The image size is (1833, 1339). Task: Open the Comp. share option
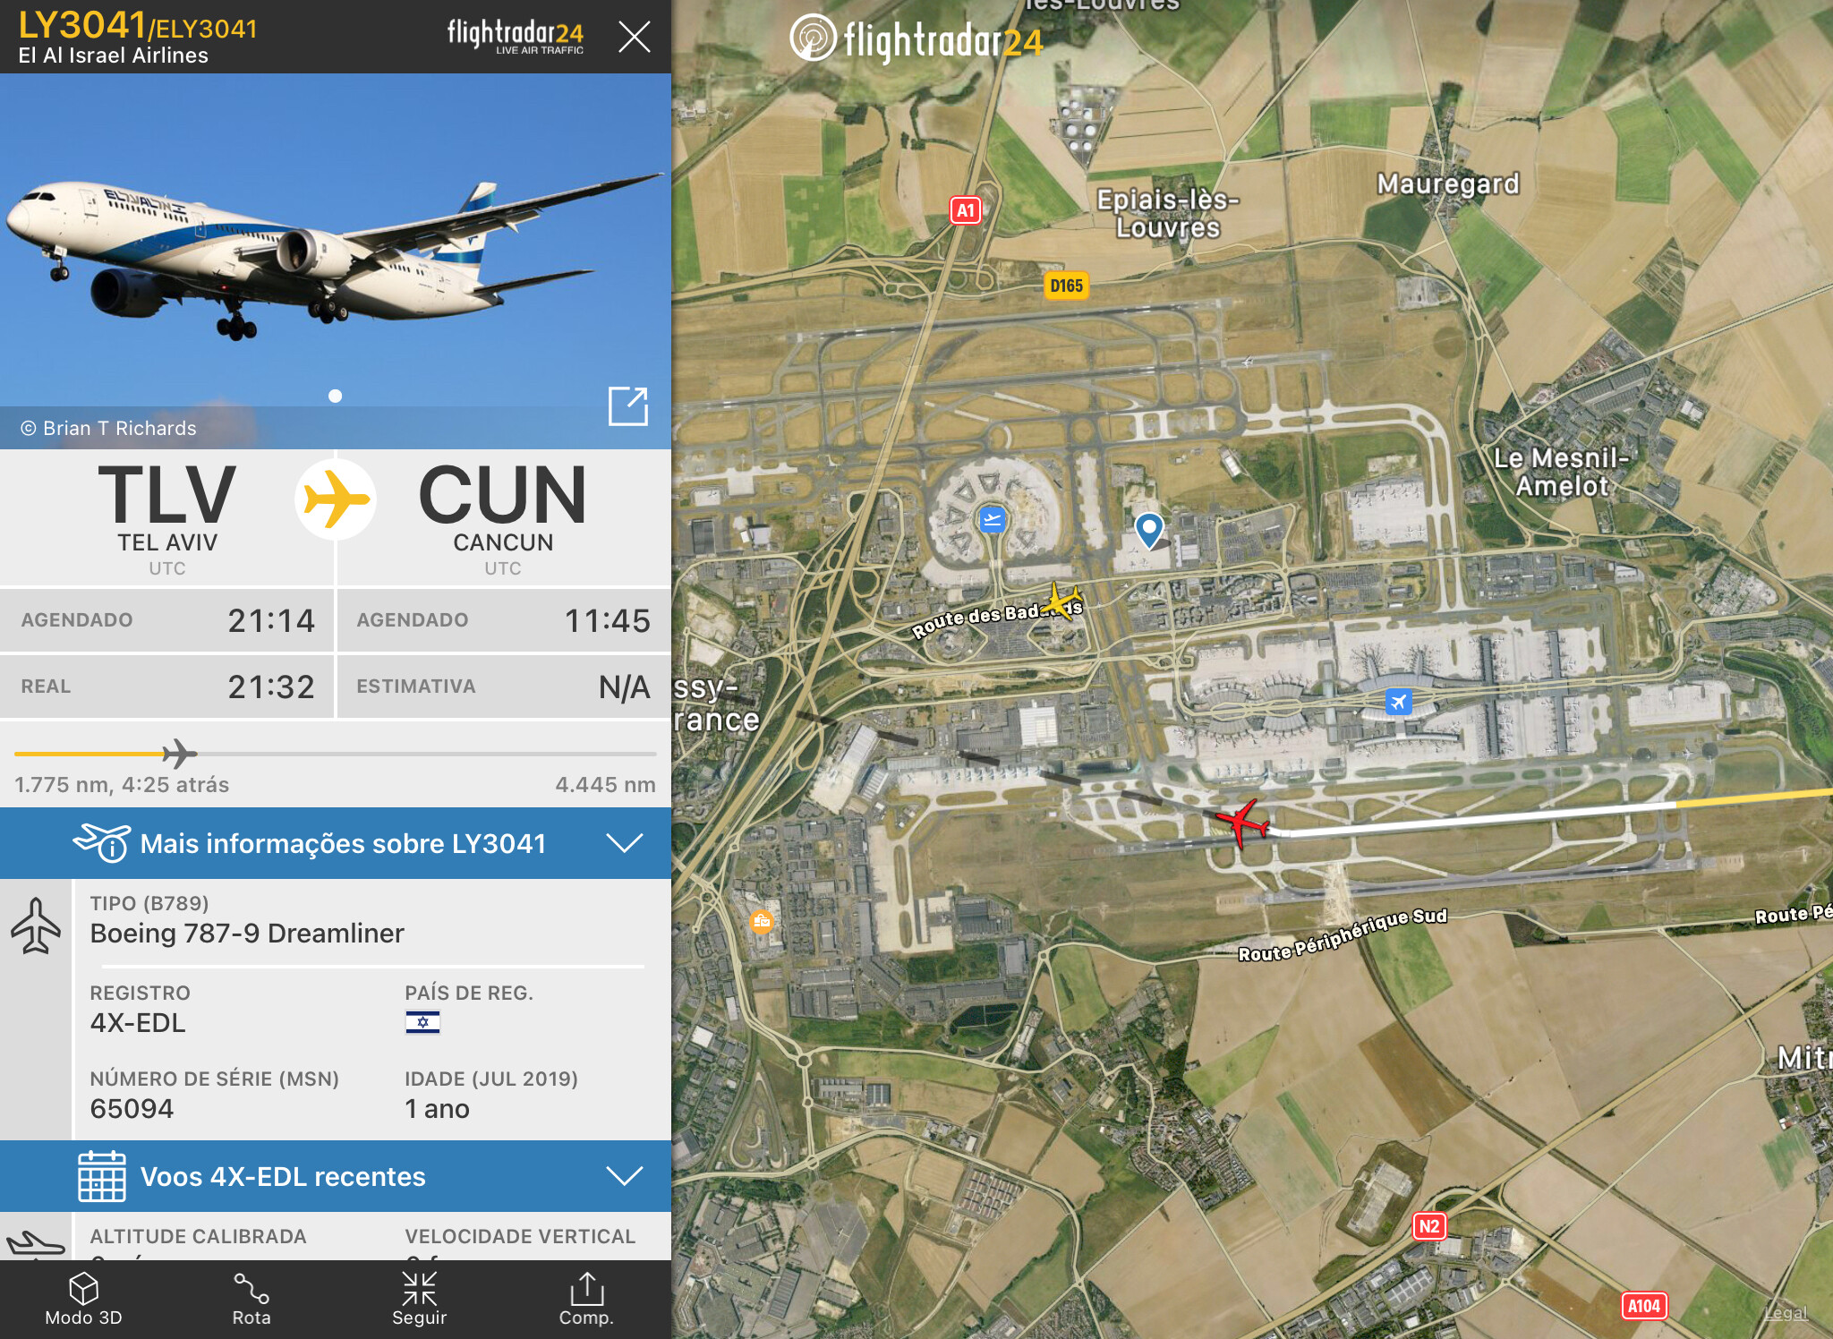pos(586,1300)
